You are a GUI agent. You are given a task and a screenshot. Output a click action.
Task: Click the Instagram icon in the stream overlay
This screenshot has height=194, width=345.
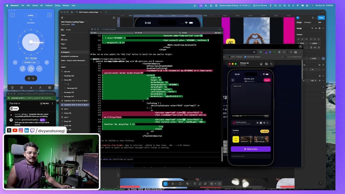coord(21,130)
